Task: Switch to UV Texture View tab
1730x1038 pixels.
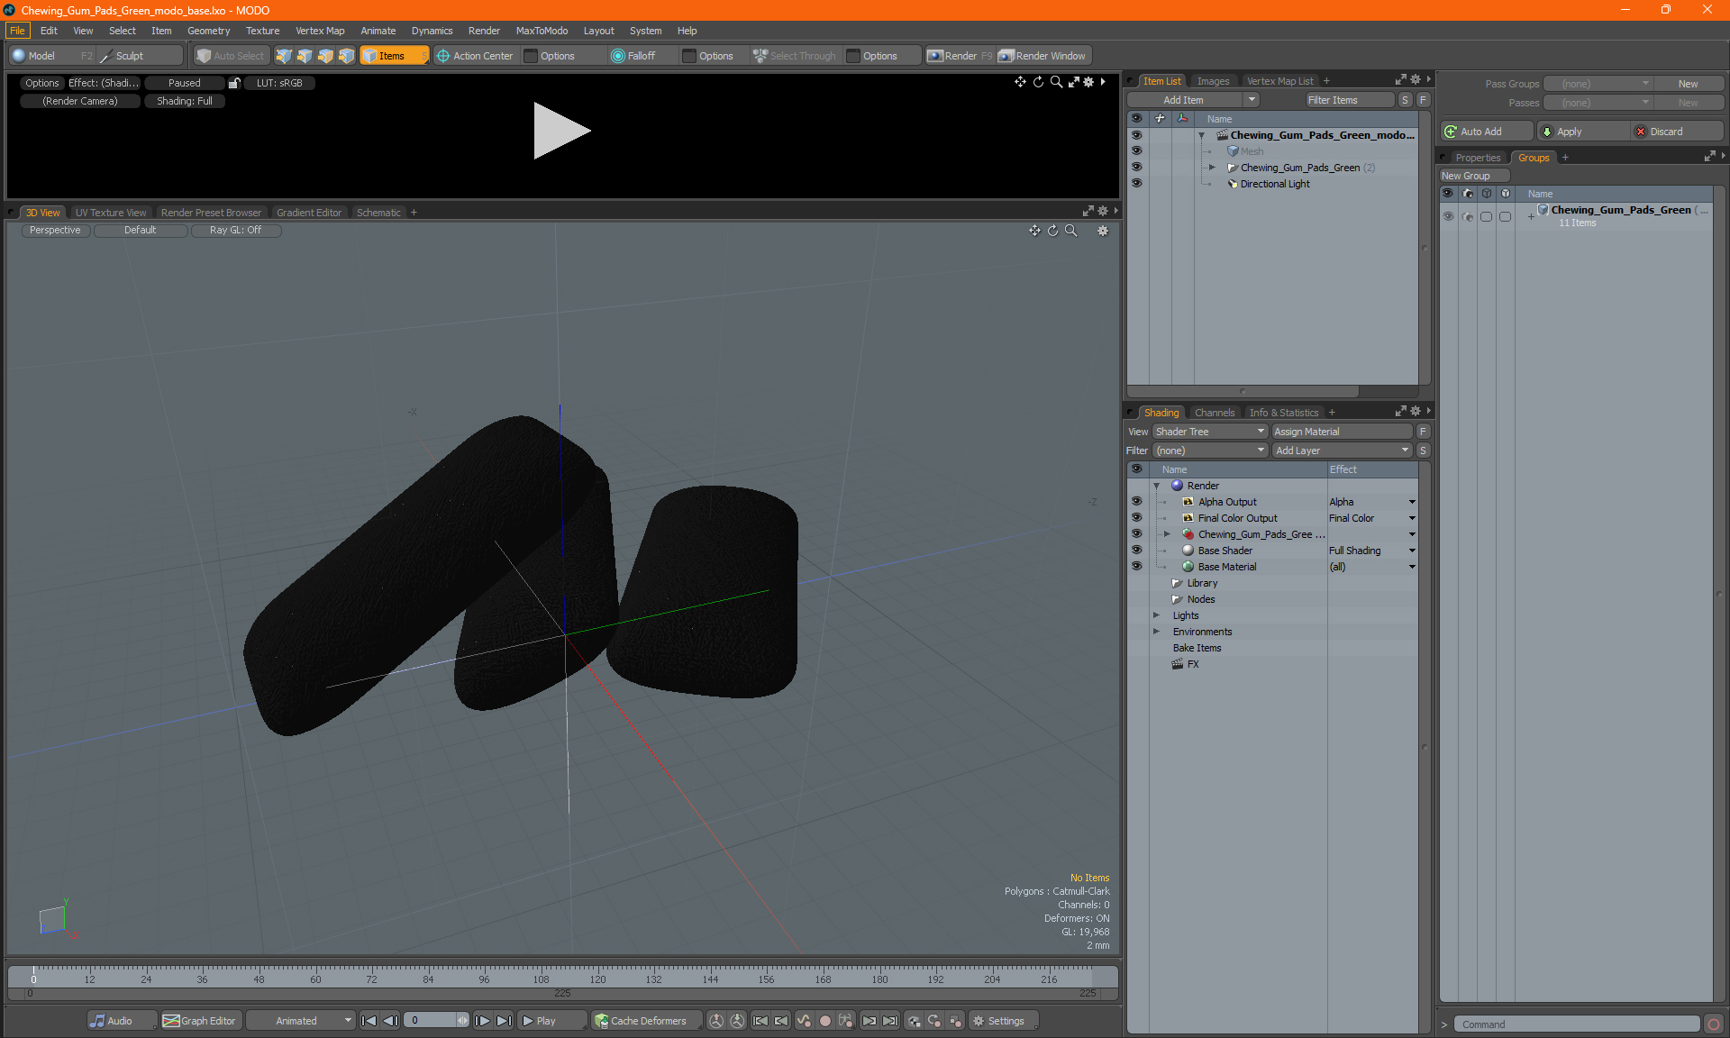Action: (x=109, y=212)
